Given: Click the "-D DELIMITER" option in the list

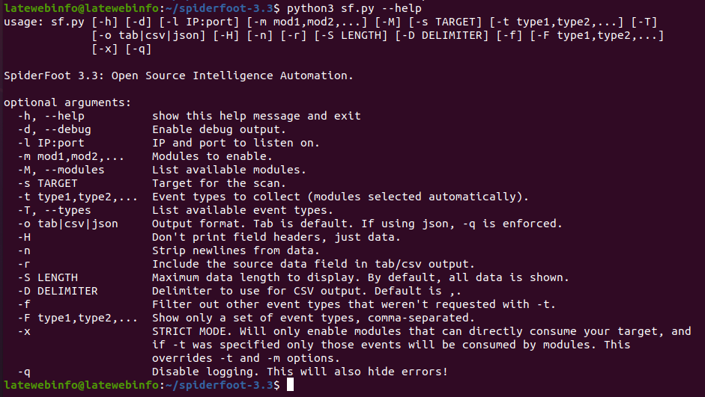Looking at the screenshot, I should coord(57,291).
